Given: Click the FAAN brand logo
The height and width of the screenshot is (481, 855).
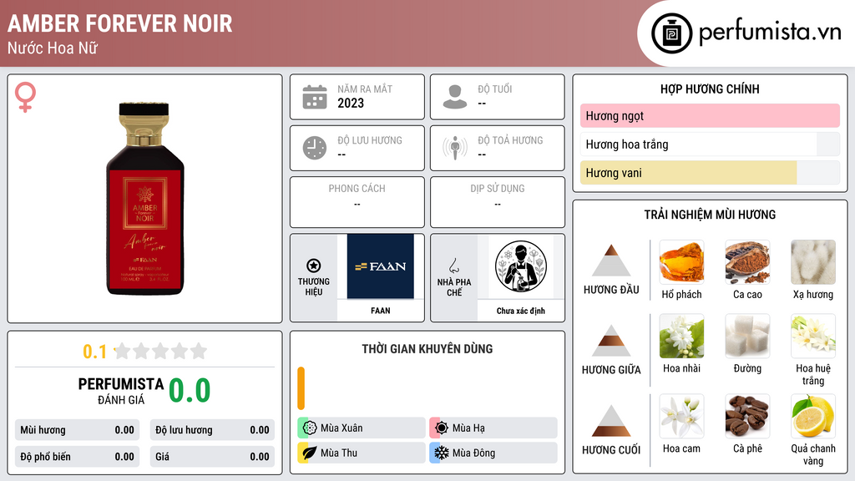Looking at the screenshot, I should pyautogui.click(x=381, y=266).
